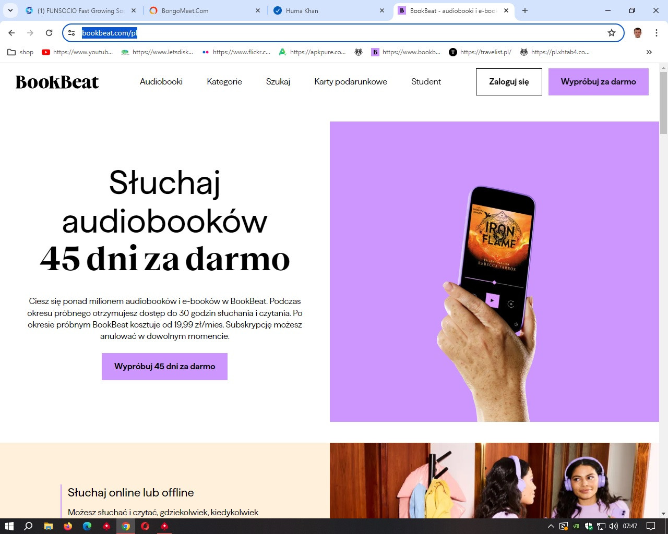Open the volume speaker icon
This screenshot has height=534, width=668.
[612, 526]
